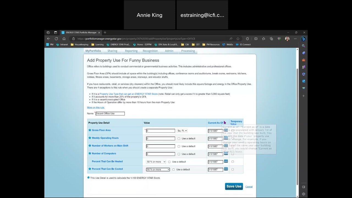Open Percent That Can Be Heated dropdown
Image resolution: width=352 pixels, height=198 pixels.
click(x=156, y=162)
